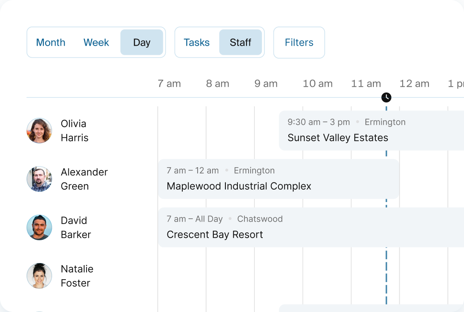Screen dimensions: 464x312
Task: Click Alexander Green's profile avatar
Action: (x=39, y=179)
